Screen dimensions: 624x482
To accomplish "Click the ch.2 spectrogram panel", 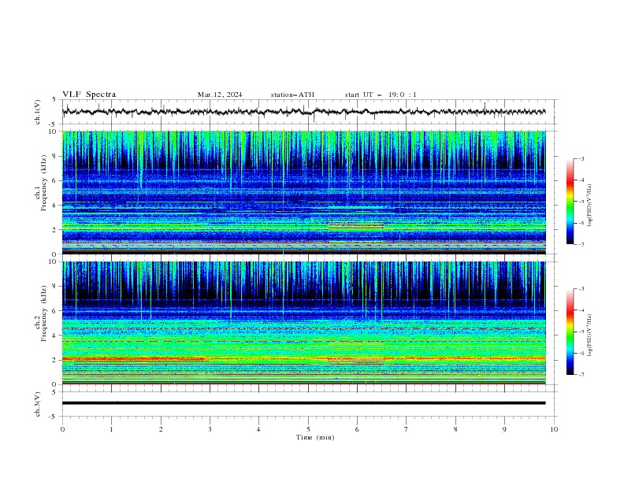I will point(304,323).
